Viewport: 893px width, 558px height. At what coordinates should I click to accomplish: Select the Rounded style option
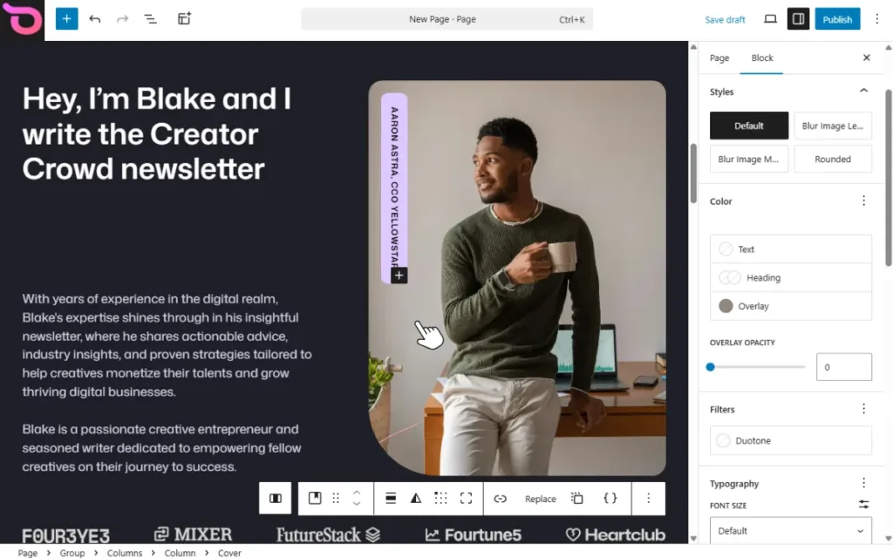pos(832,160)
